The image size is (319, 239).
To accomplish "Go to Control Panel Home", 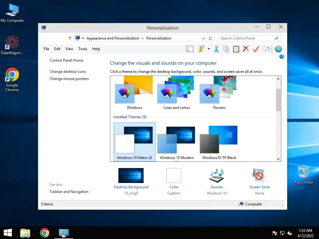I will tap(66, 60).
